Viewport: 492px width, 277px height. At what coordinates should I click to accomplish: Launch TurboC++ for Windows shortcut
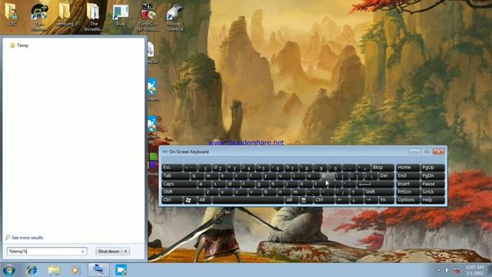[148, 16]
